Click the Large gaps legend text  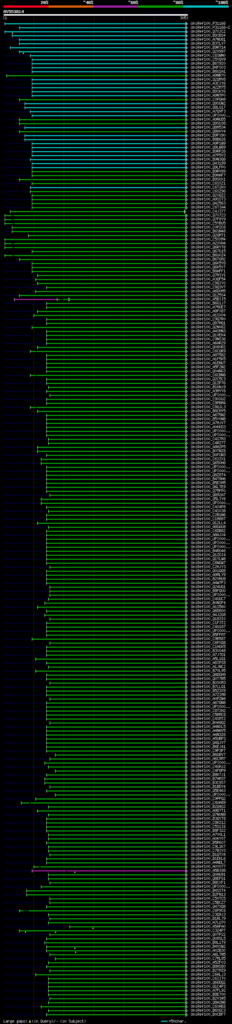[x=45, y=1021]
